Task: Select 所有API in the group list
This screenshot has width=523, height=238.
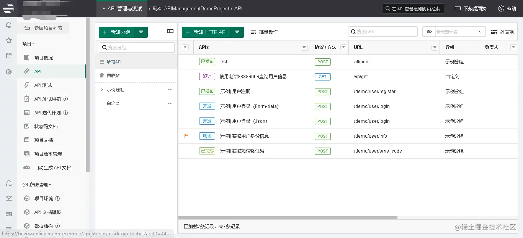Action: click(x=136, y=62)
